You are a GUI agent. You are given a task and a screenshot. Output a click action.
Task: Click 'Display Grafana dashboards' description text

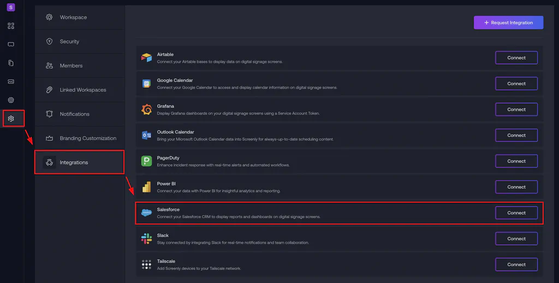[x=238, y=113]
